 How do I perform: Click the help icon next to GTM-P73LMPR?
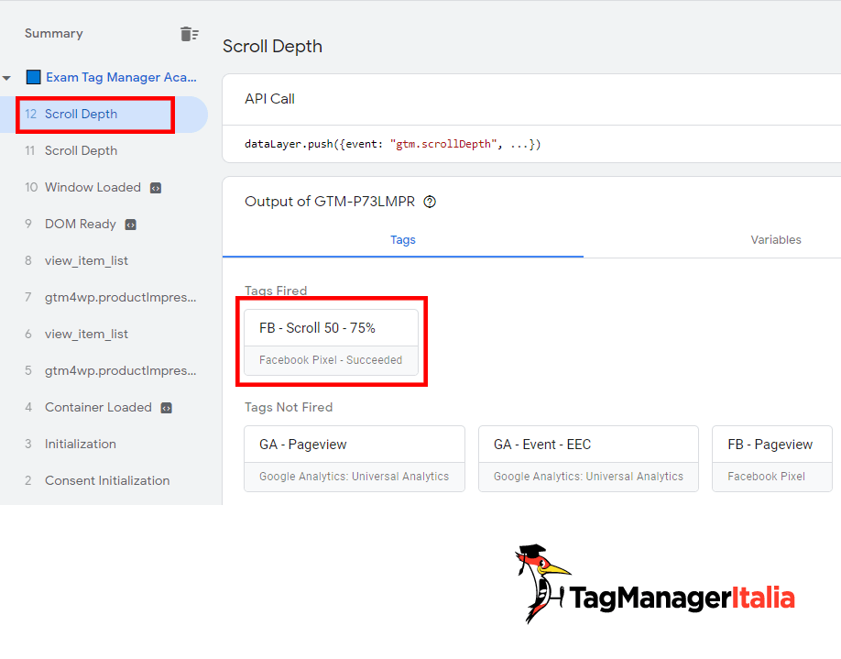[430, 202]
